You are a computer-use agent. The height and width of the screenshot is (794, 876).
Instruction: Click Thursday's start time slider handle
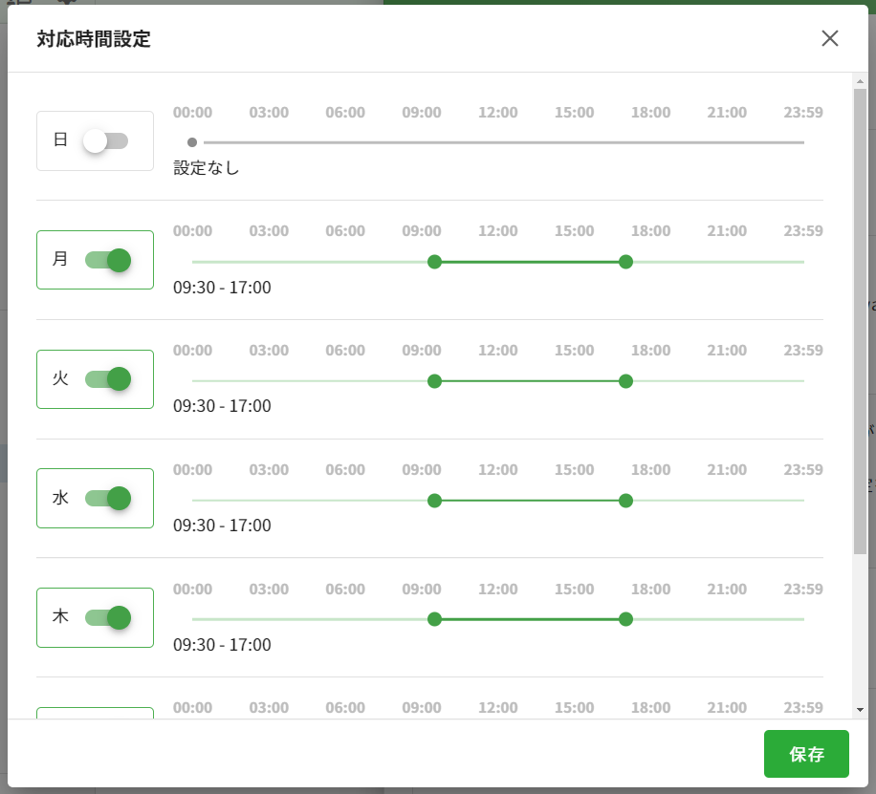pyautogui.click(x=434, y=619)
